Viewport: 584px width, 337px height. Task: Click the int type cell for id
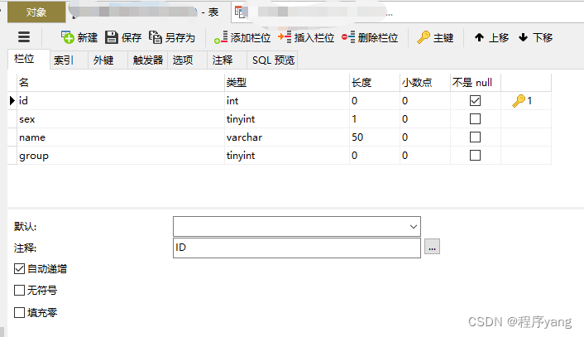(x=287, y=101)
